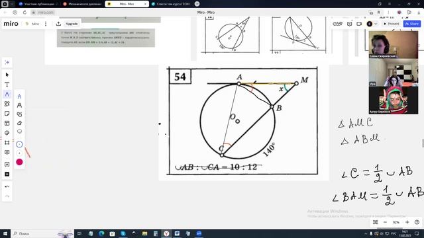Redo the last action

tap(7, 196)
